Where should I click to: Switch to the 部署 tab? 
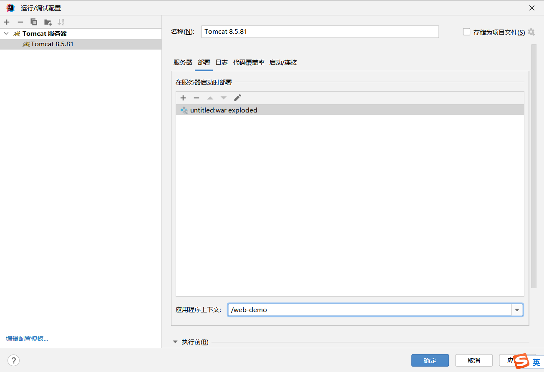[204, 62]
